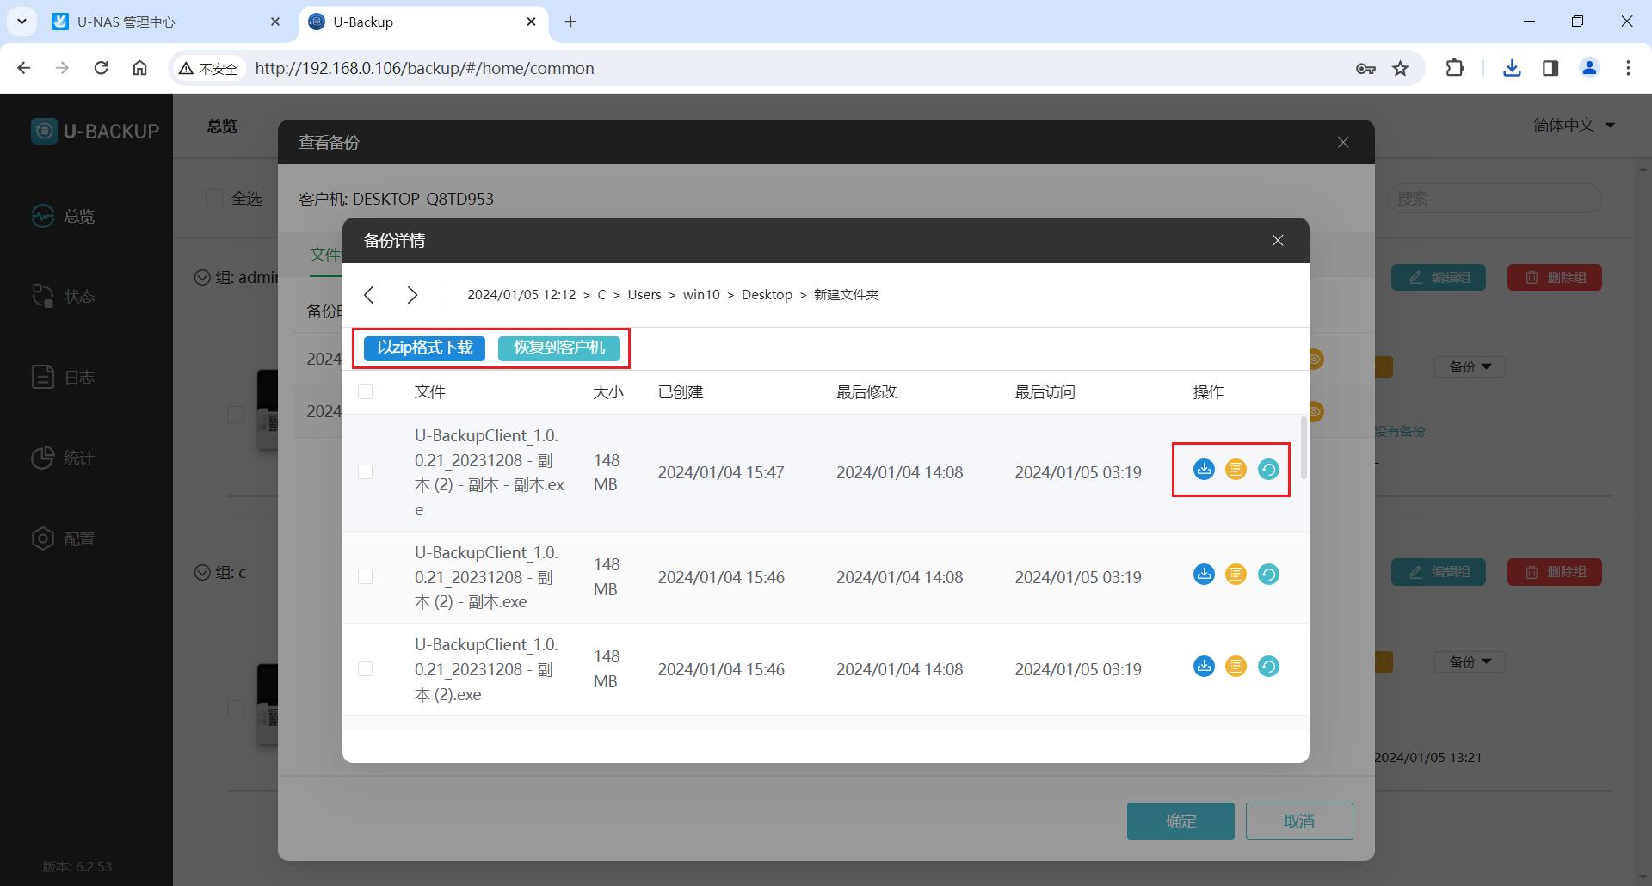Toggle select-all checkbox in file table header
1652x886 pixels.
point(366,392)
